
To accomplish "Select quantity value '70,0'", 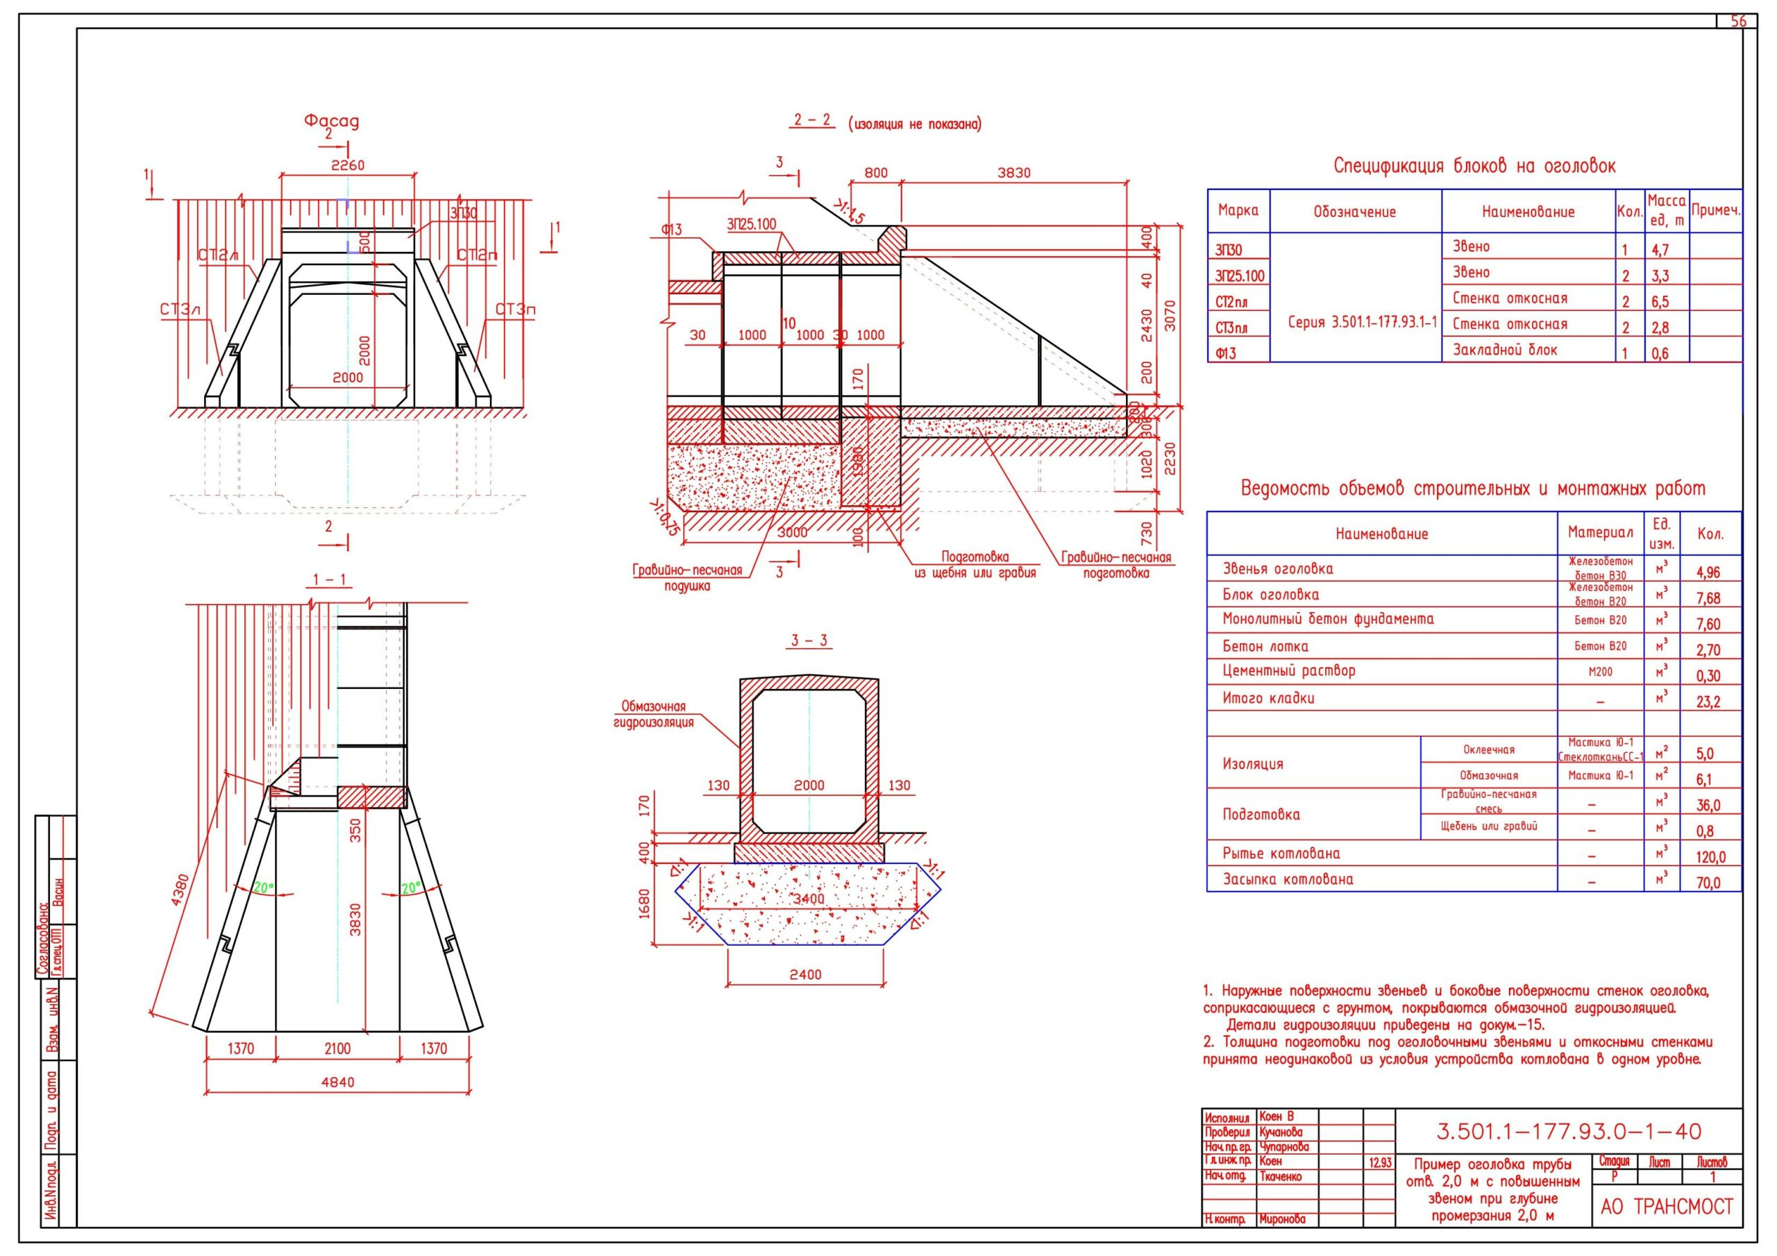I will 1708,883.
